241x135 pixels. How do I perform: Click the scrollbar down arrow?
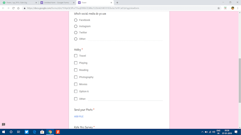coord(240,128)
